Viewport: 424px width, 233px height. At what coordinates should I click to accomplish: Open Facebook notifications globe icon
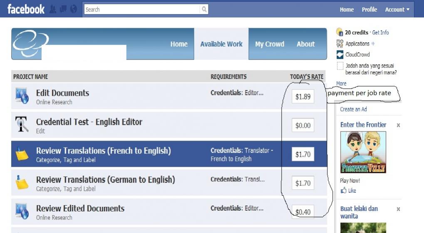pos(74,10)
